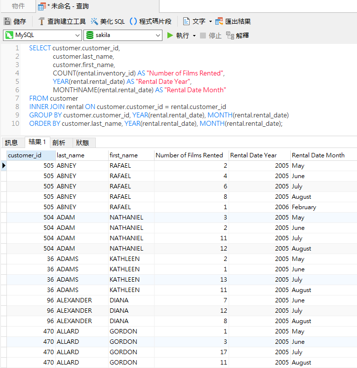Switch to the 物件 tab
357x368 pixels.
(18, 6)
